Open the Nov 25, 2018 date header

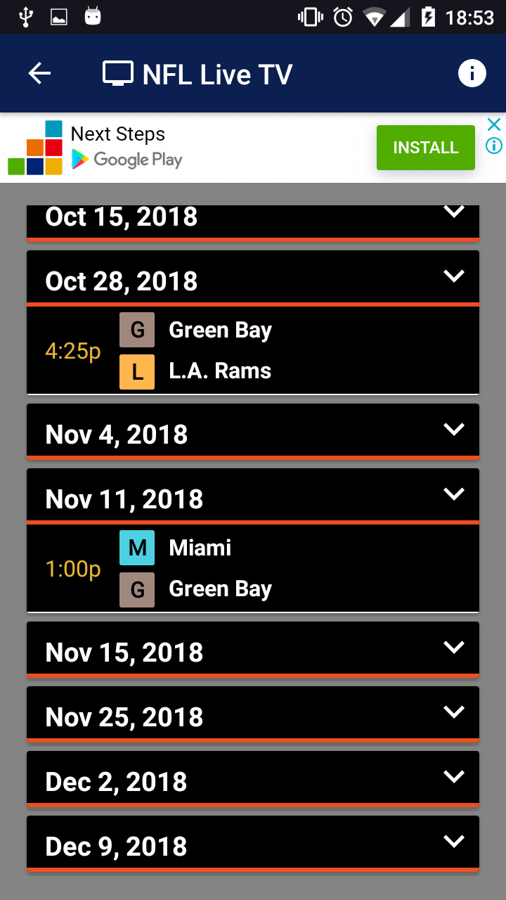[253, 714]
